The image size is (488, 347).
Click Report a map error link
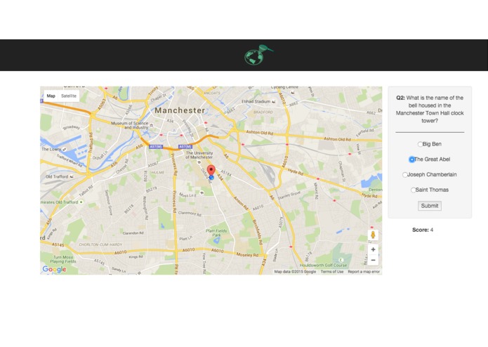364,272
